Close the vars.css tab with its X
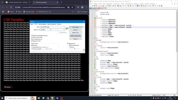 coord(105,8)
